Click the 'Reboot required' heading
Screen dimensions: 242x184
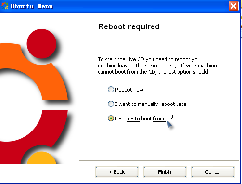[129, 26]
